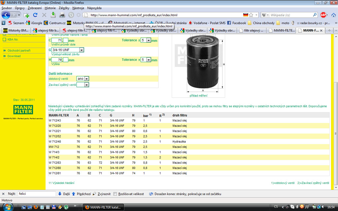Click the Download link in sidebar
The image size is (338, 211).
(x=14, y=56)
